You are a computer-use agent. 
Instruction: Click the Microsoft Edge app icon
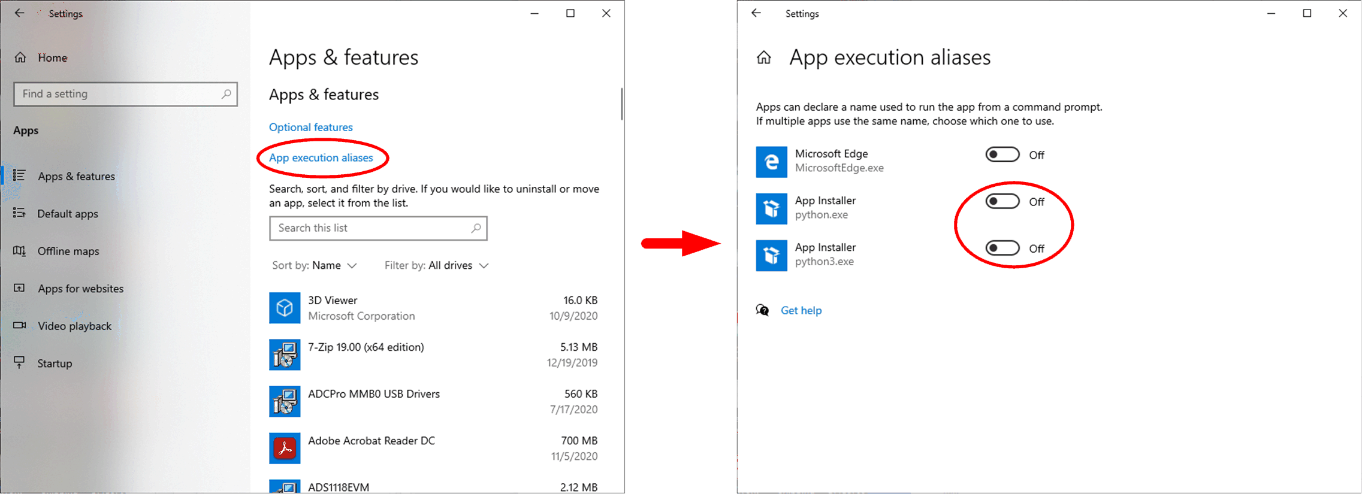click(771, 162)
